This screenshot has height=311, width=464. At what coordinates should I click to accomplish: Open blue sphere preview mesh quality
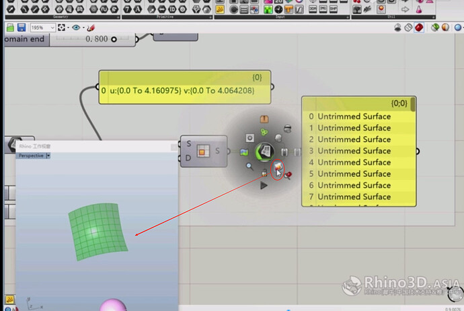[x=458, y=28]
